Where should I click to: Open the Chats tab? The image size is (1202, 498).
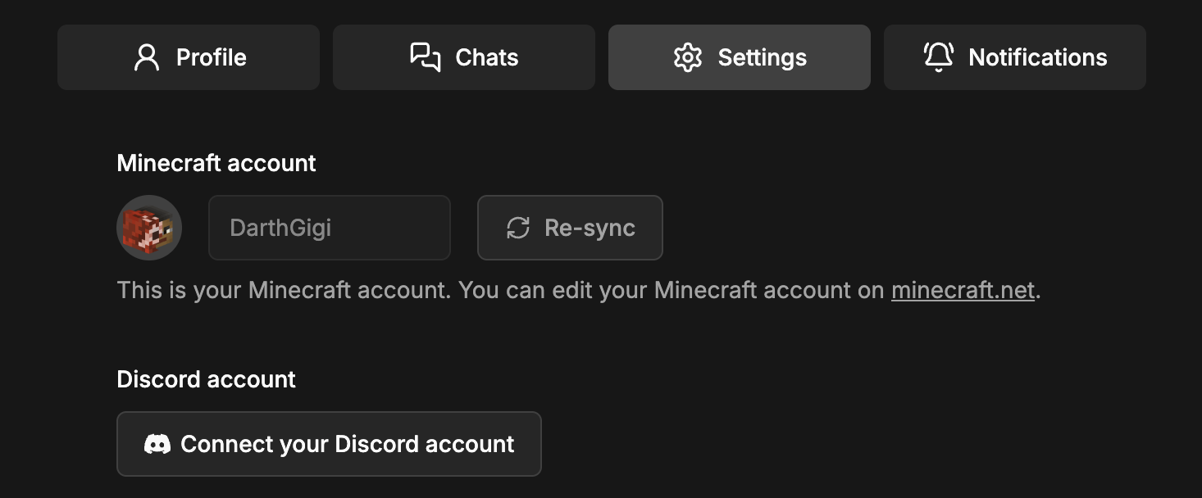coord(463,57)
